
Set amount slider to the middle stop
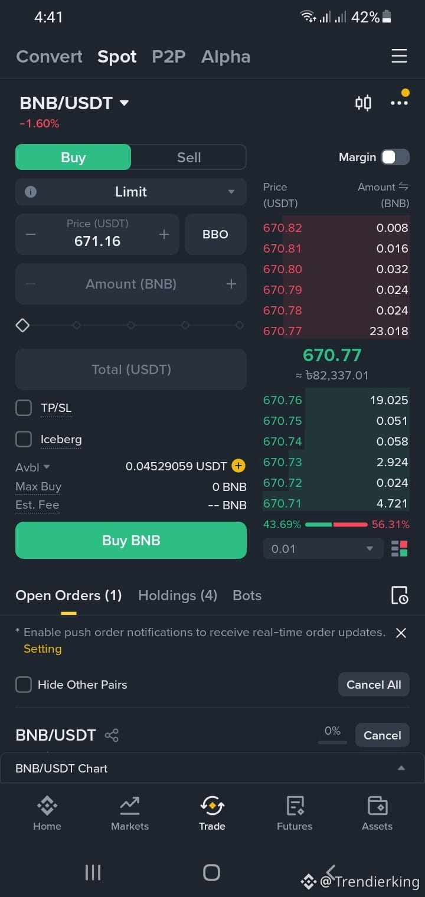(x=131, y=325)
